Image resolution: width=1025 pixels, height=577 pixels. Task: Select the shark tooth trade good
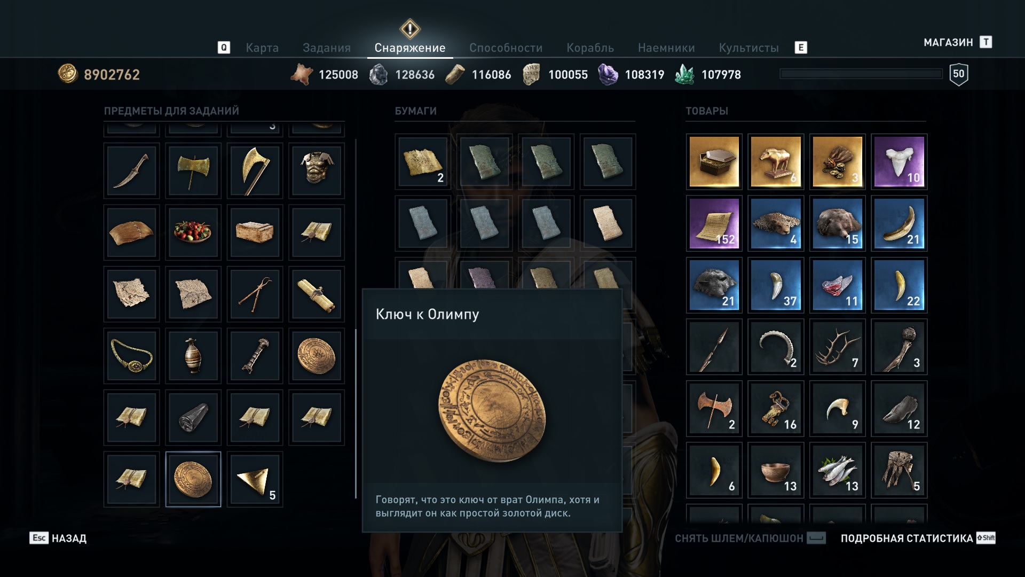click(899, 161)
